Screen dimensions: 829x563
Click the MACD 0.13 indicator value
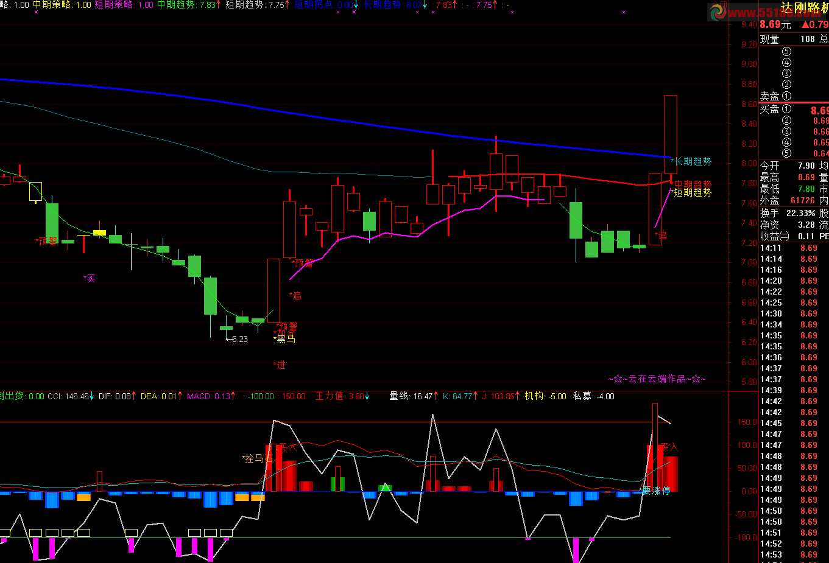211,396
